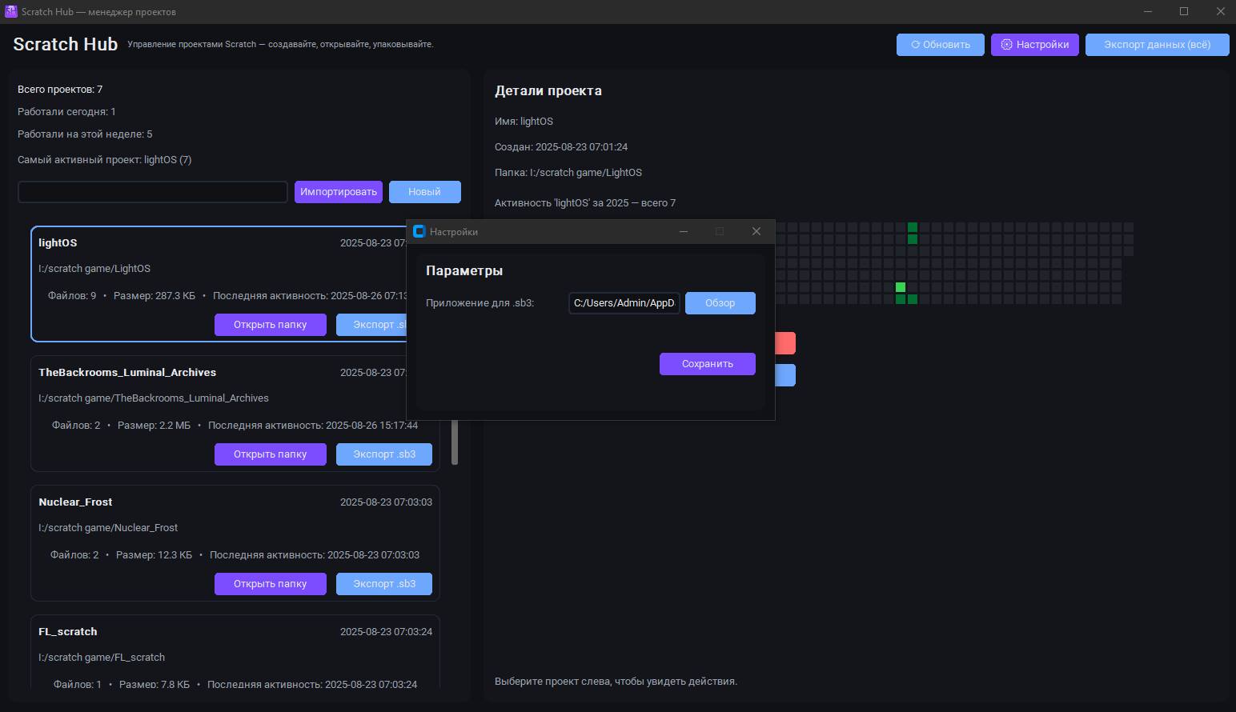Click Nuclear_Frost timestamp 2025-08-23 07:03:03
1236x712 pixels.
tap(386, 502)
